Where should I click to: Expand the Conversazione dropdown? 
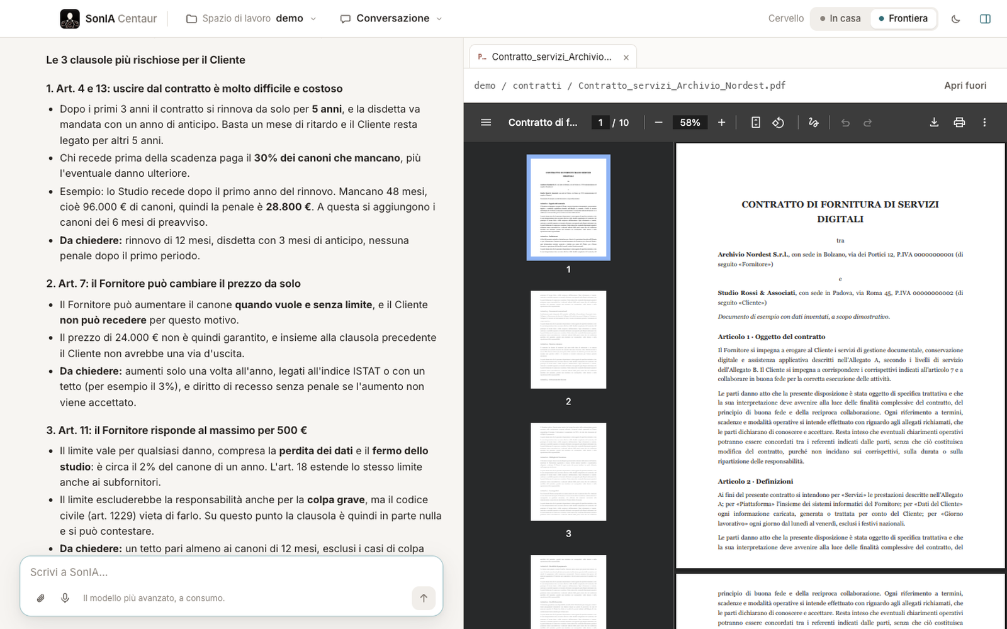click(391, 19)
